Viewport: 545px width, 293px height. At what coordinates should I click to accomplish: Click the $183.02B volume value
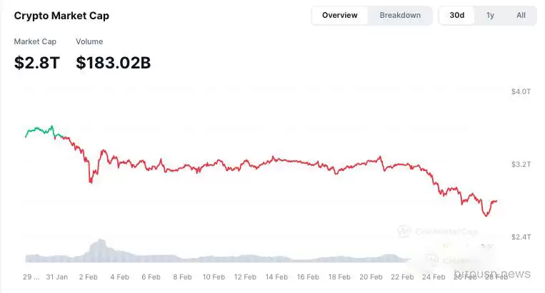[x=113, y=63]
